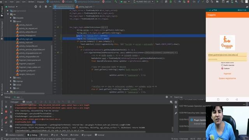Open Project panel settings gear

pyautogui.click(x=46, y=7)
